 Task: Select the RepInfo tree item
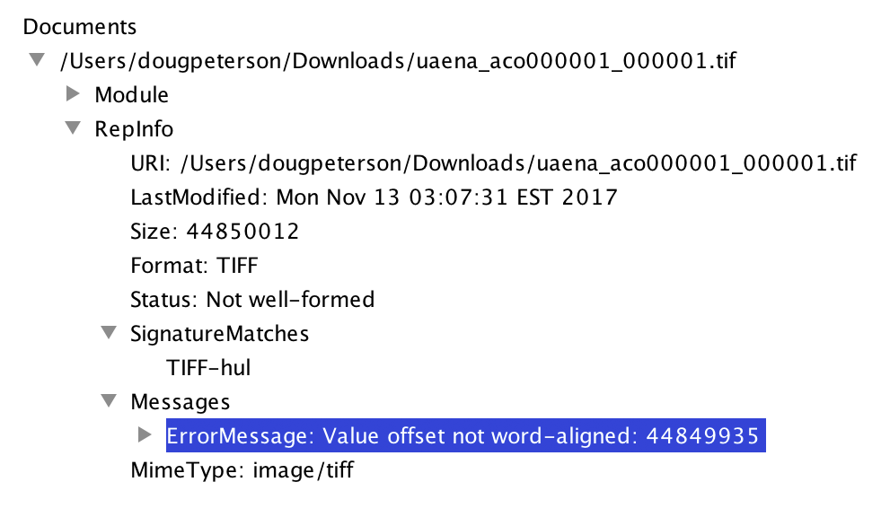[134, 129]
